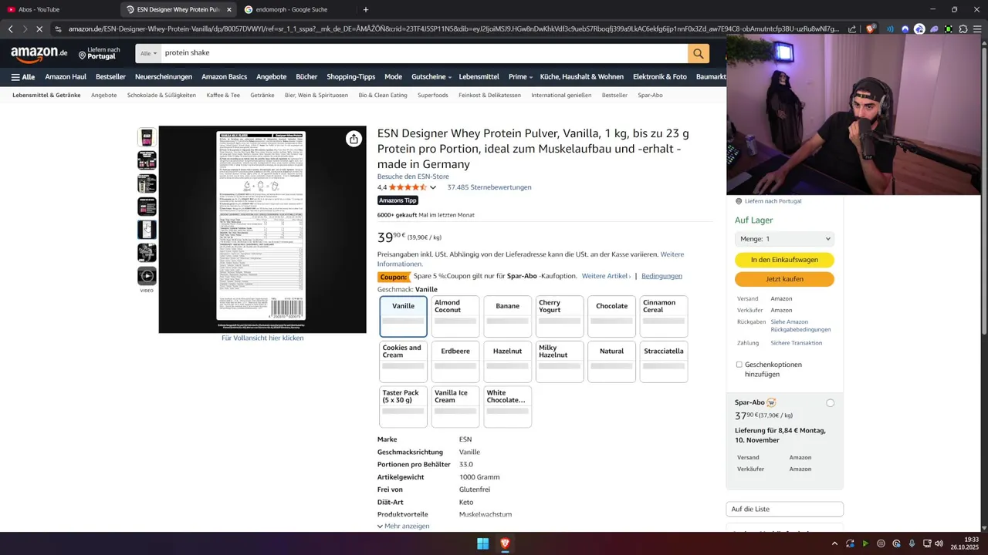Expand the star rating chevron
Screen dimensions: 988x555
[432, 187]
